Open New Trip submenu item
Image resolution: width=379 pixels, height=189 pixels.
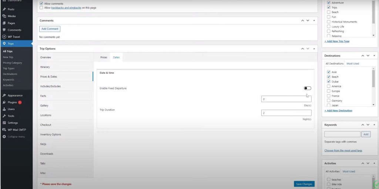pyautogui.click(x=8, y=57)
